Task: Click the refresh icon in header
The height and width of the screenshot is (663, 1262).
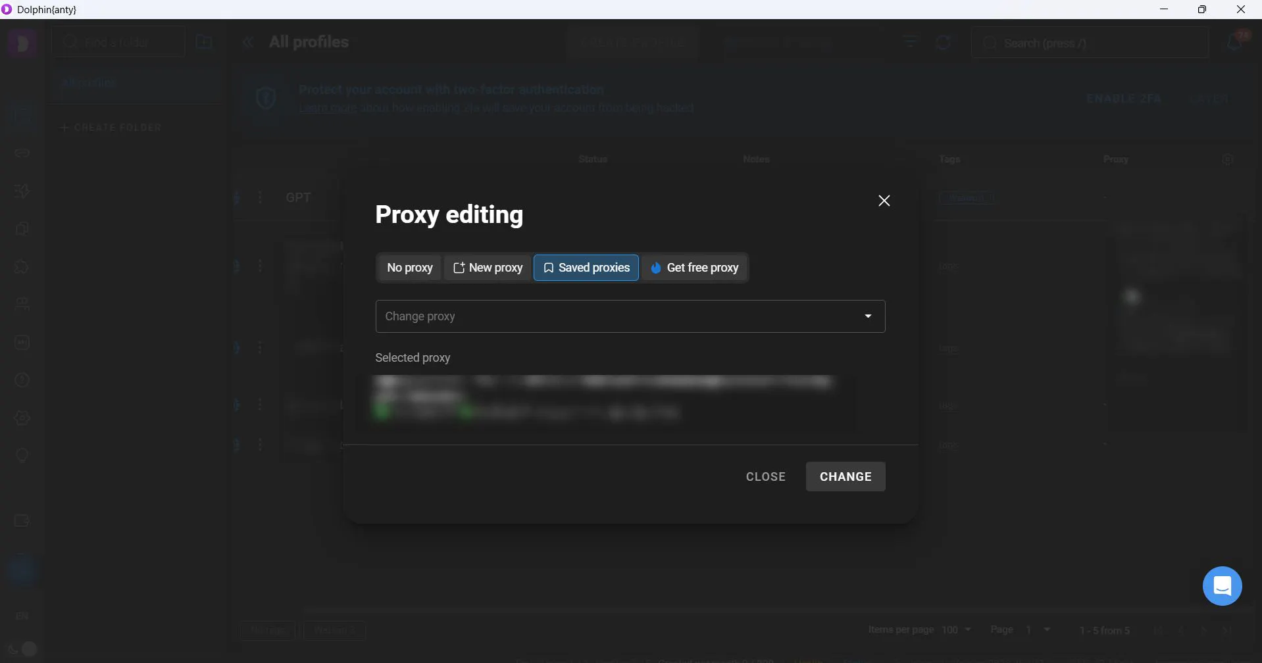Action: (x=943, y=43)
